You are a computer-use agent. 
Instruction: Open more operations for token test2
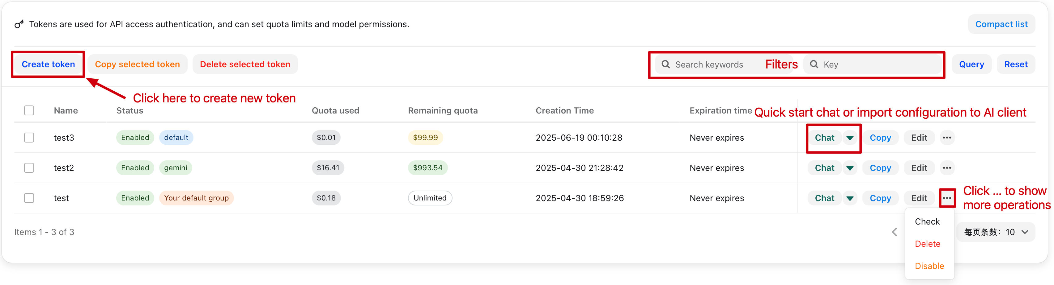click(947, 167)
